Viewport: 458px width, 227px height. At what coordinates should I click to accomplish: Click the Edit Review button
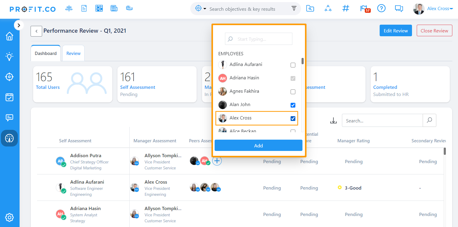tap(396, 31)
